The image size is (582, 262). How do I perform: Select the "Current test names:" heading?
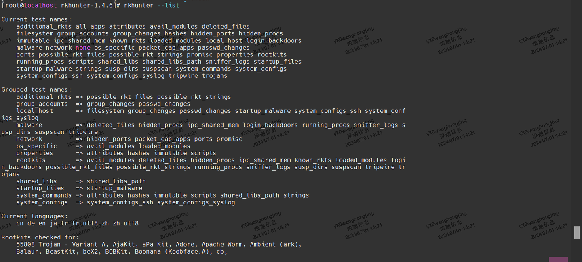(36, 19)
